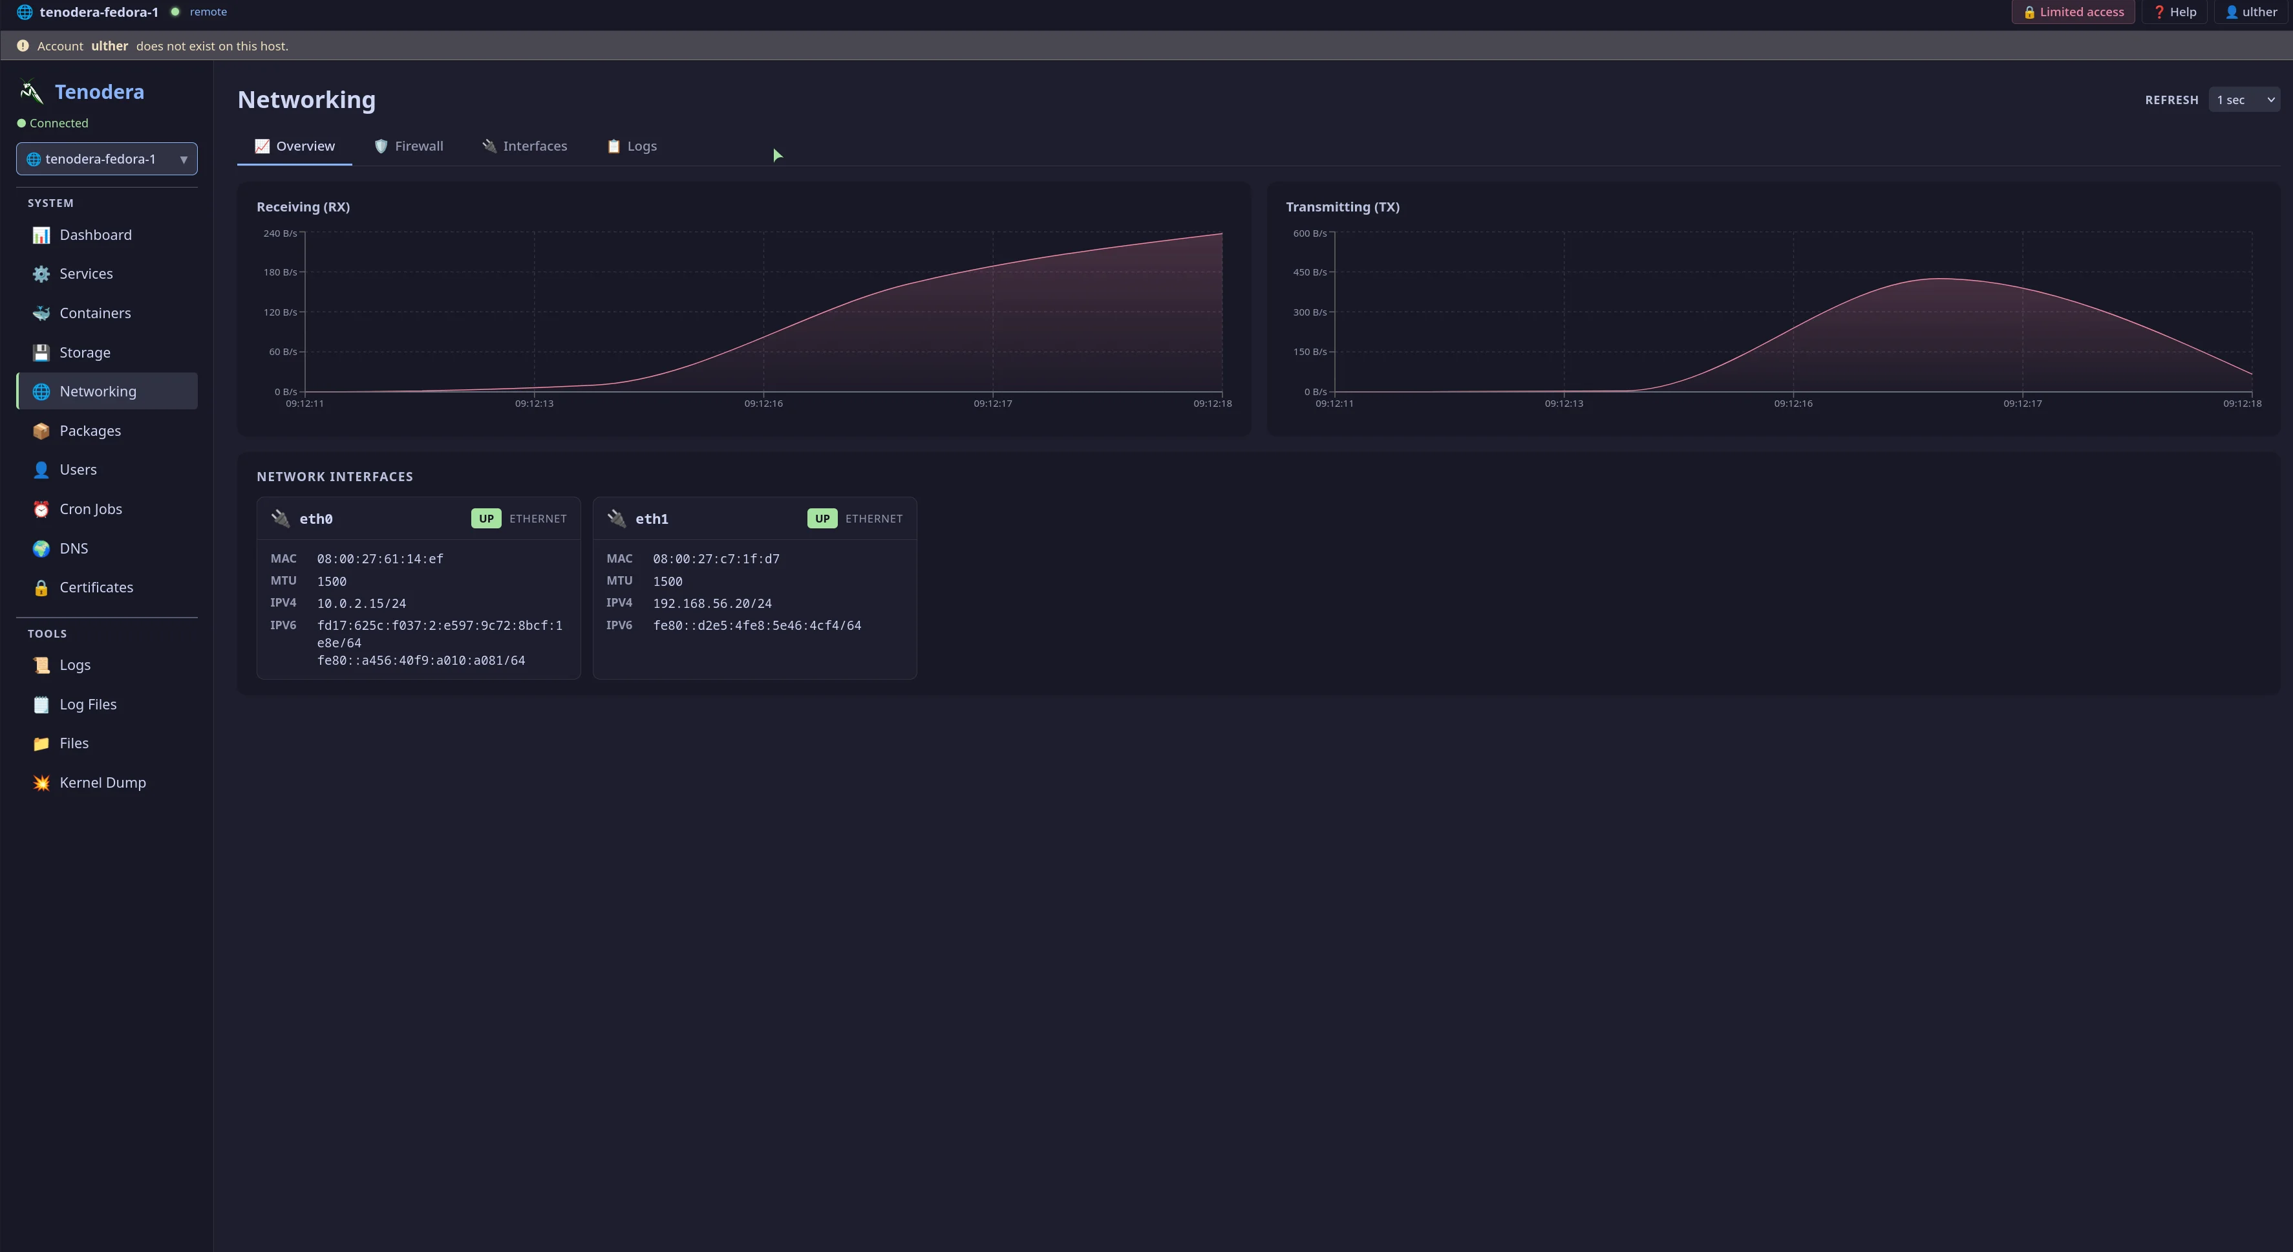Open the Help button in top bar
This screenshot has width=2293, height=1252.
point(2175,12)
